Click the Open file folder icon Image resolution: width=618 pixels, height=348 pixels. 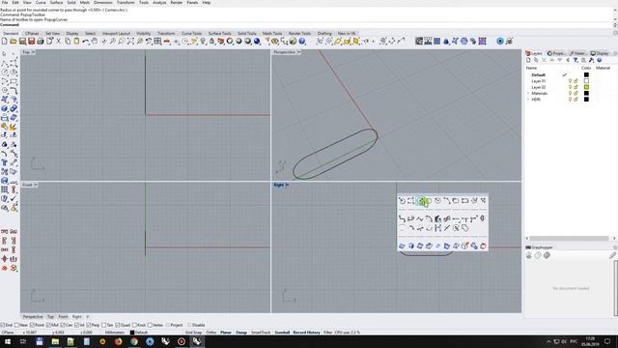click(x=14, y=41)
